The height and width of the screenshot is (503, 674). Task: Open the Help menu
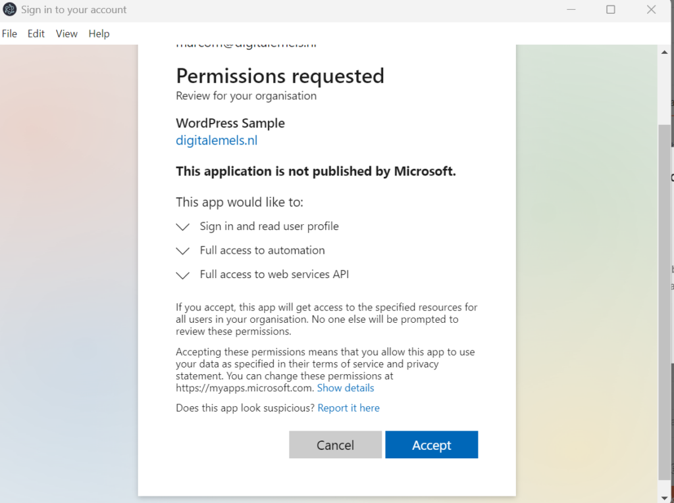[99, 34]
